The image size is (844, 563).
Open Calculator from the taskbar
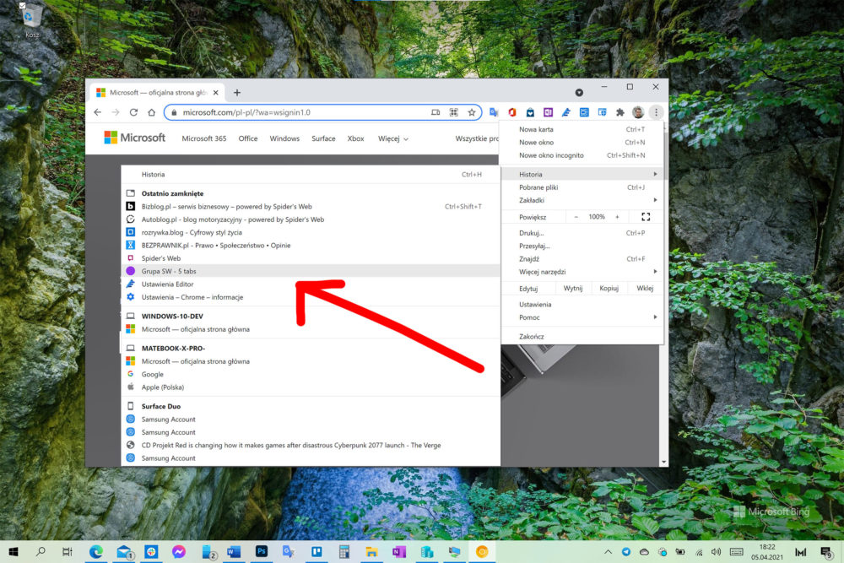pos(344,551)
